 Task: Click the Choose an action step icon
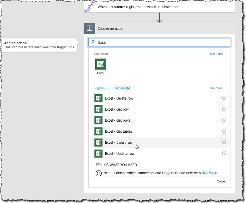(90, 28)
